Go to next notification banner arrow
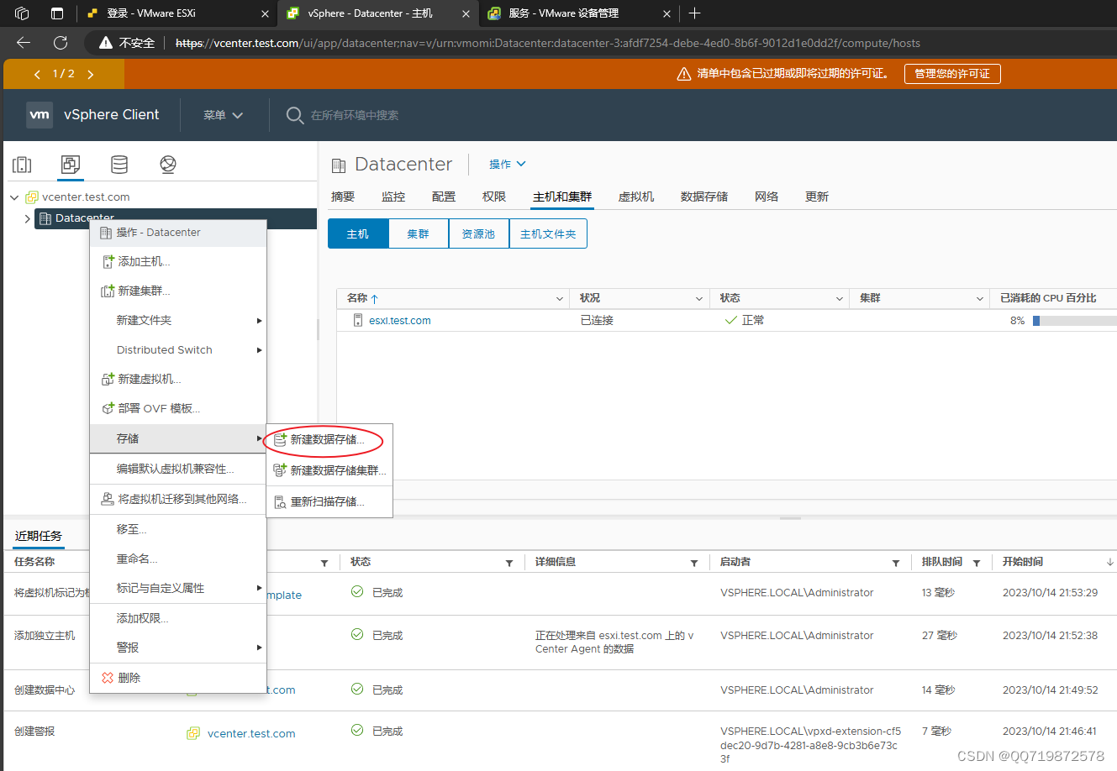The height and width of the screenshot is (771, 1117). pyautogui.click(x=90, y=74)
